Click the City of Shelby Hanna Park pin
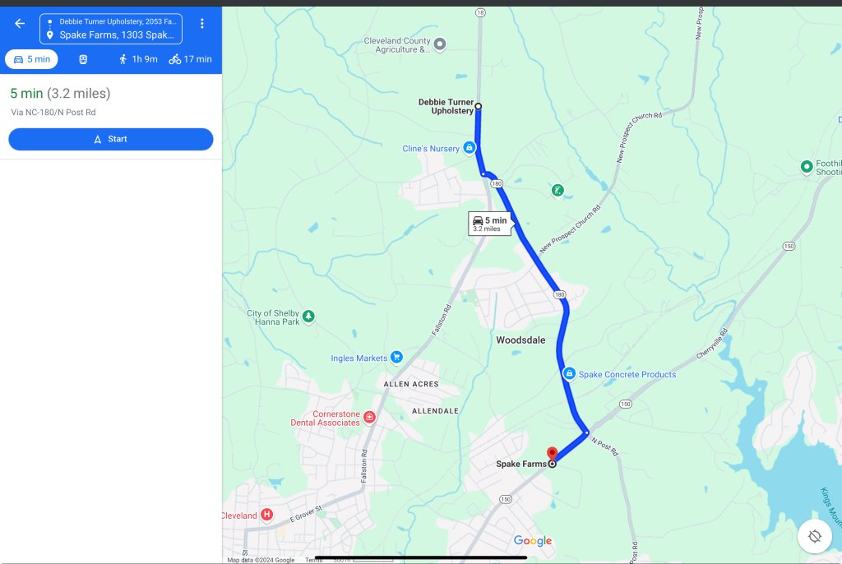The width and height of the screenshot is (842, 564). point(308,317)
